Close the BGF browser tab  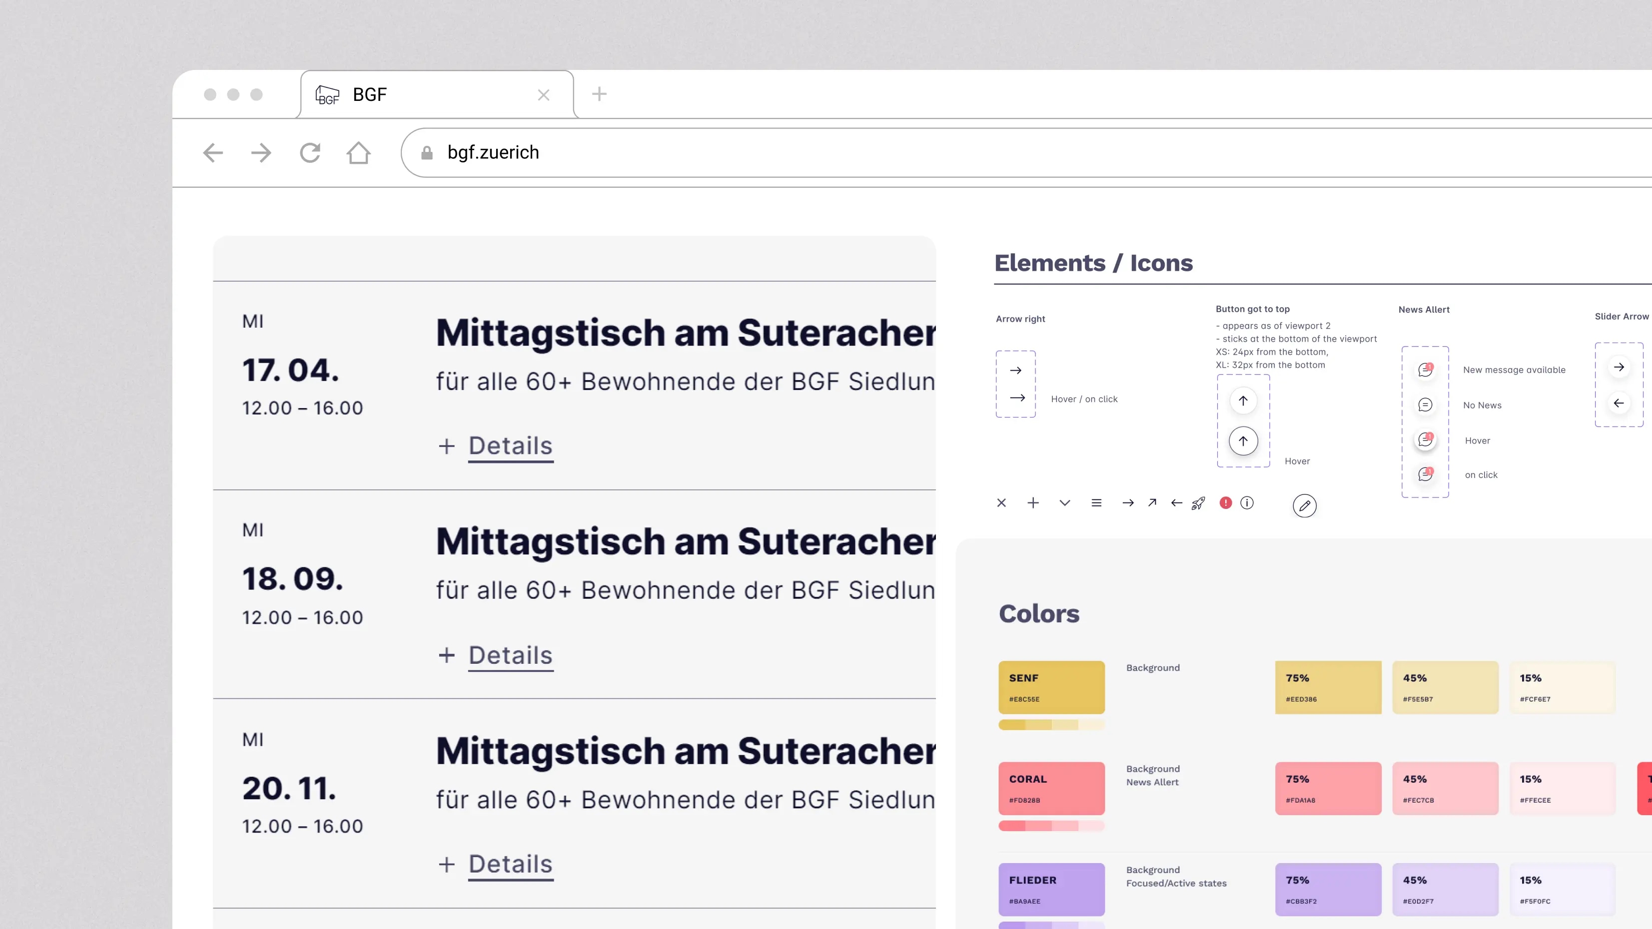click(x=544, y=95)
